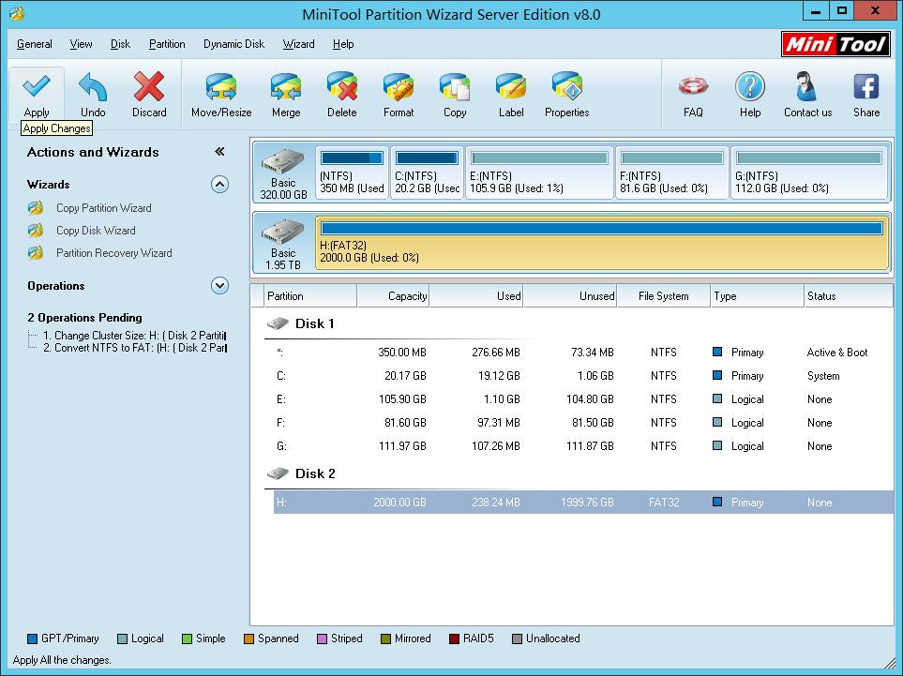
Task: Sort by the File System column header
Action: coord(664,296)
